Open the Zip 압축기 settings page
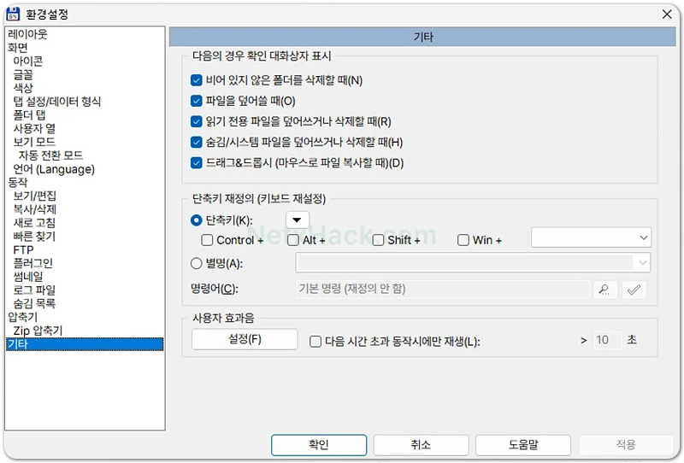The height and width of the screenshot is (463, 684). (38, 331)
